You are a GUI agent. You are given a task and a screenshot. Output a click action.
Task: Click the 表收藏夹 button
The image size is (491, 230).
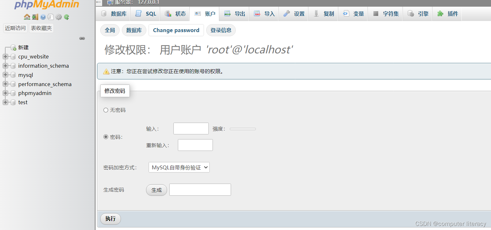tap(41, 28)
